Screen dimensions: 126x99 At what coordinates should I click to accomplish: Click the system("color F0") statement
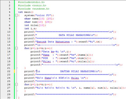pyautogui.click(x=39, y=15)
